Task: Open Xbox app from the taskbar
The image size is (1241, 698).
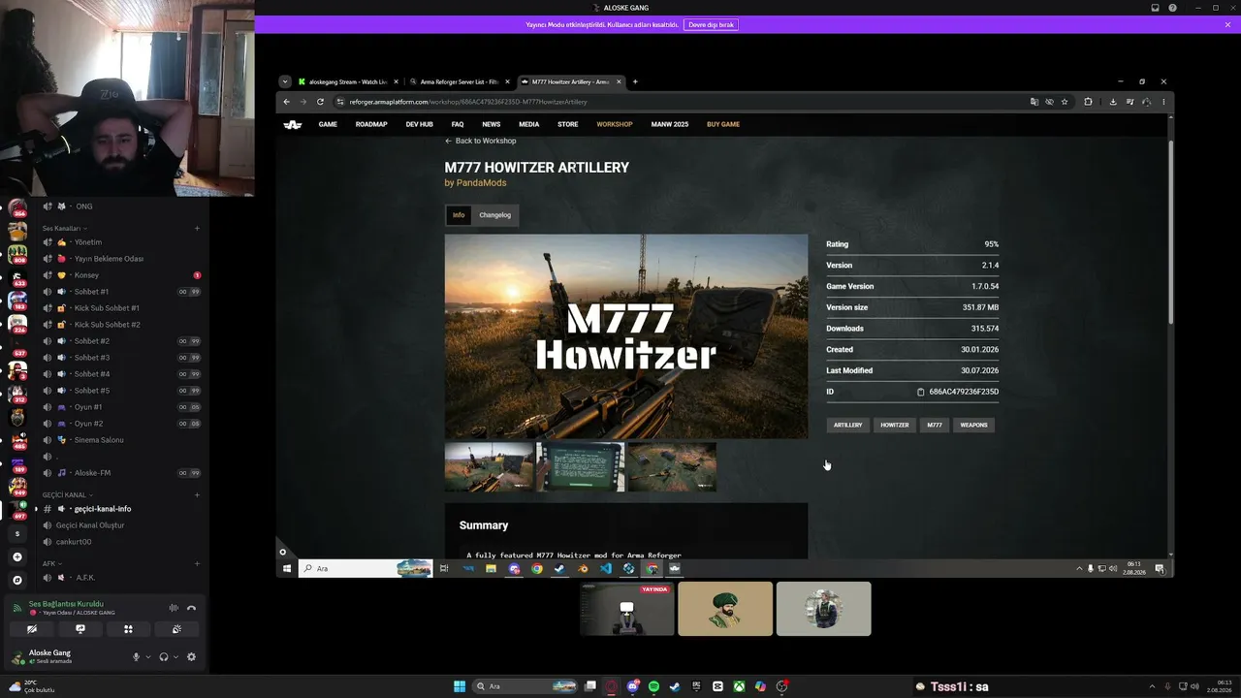Action: (x=739, y=686)
